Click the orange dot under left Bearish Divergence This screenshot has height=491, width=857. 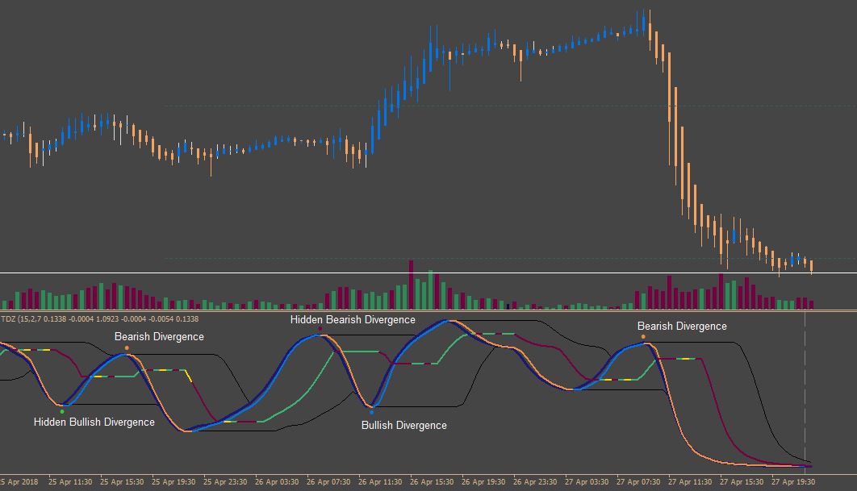click(x=127, y=348)
